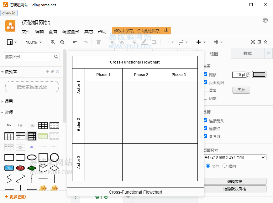Click the to-front icon in toolbar
The image size is (273, 203).
click(x=112, y=42)
